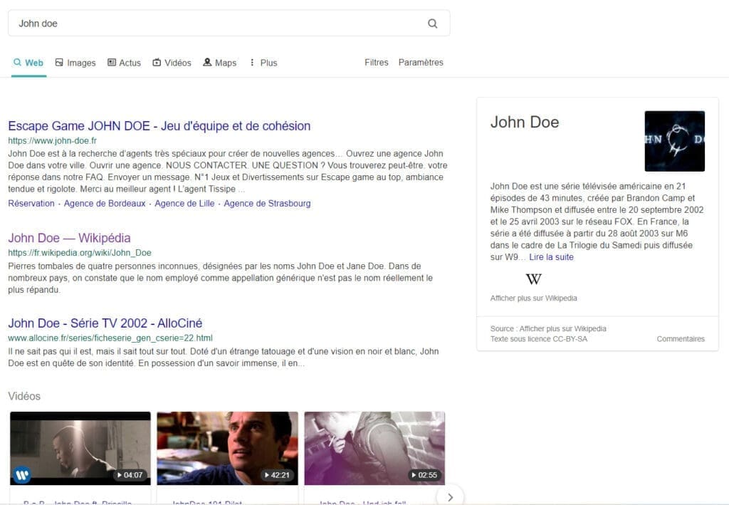Viewport: 729px width, 505px height.
Task: Click Source : Afficher plus sur Wikipedia
Action: point(548,329)
